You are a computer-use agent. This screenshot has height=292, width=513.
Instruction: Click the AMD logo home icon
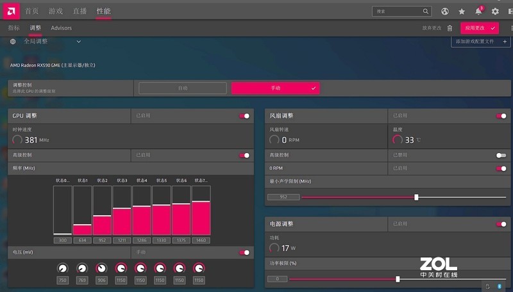tap(11, 12)
